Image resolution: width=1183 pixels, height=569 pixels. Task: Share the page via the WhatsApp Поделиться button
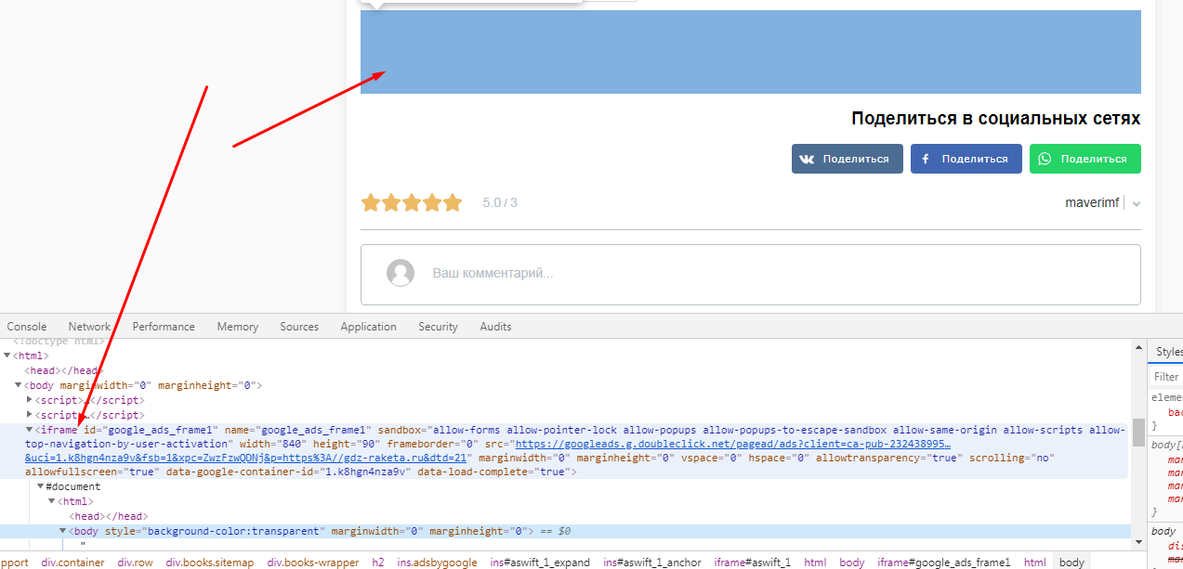point(1084,159)
